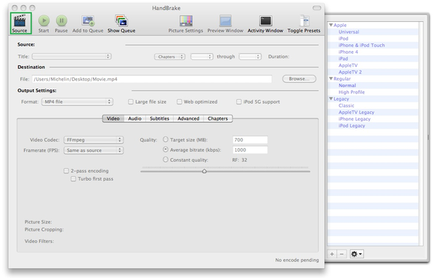Screen dimensions: 436x278
Task: Enable the iPod 5G support checkbox
Action: (x=239, y=102)
